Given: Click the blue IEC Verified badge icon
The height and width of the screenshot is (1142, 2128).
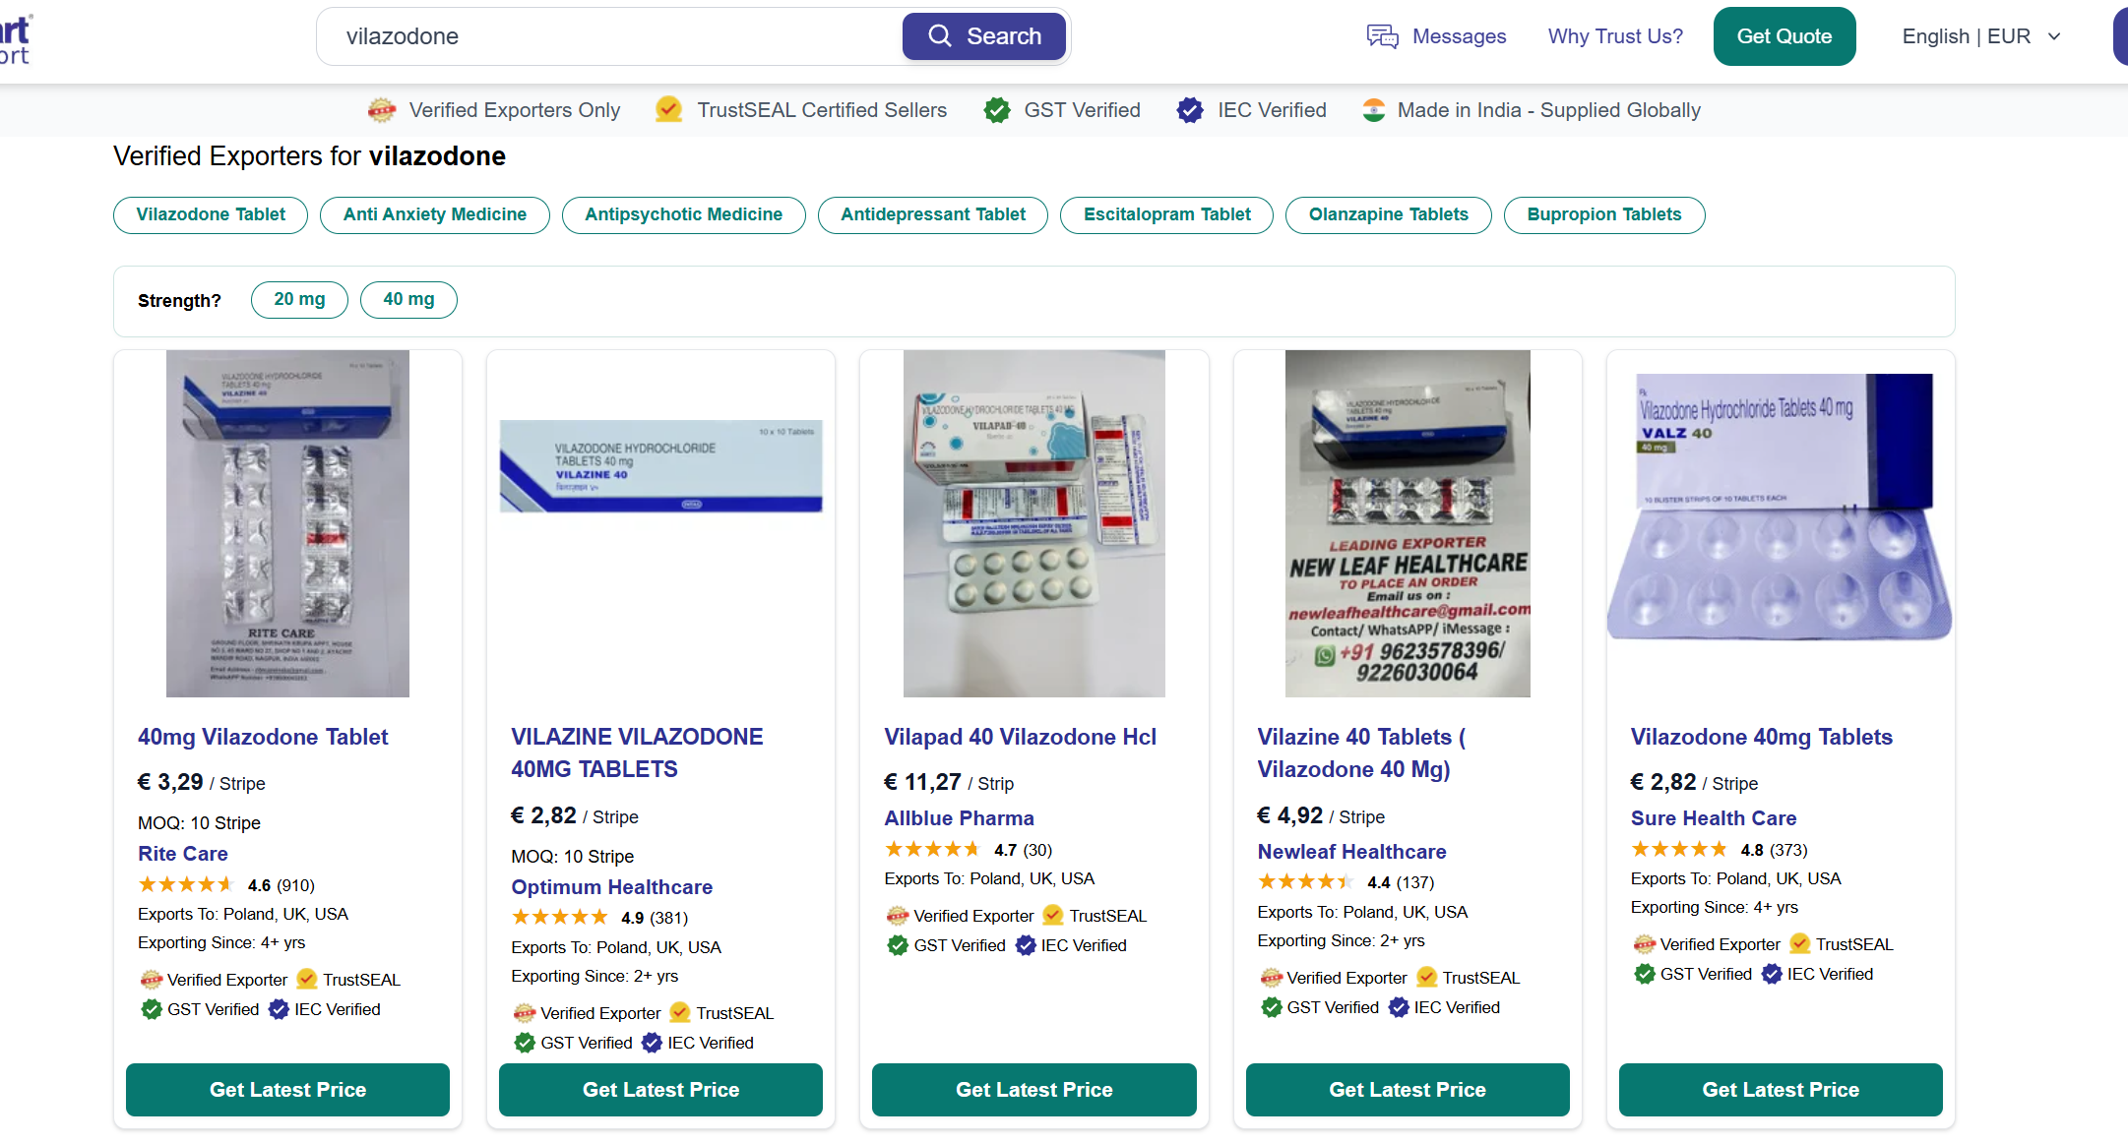Looking at the screenshot, I should (1190, 110).
